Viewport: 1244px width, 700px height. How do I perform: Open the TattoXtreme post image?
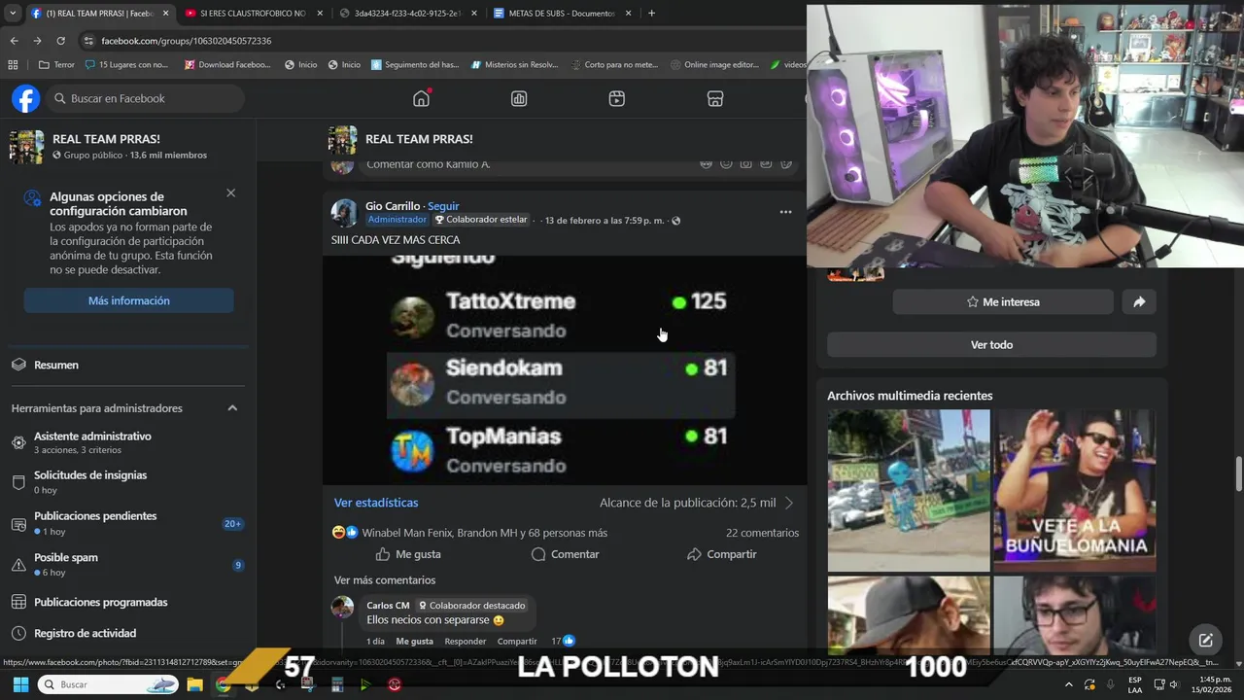coord(565,370)
